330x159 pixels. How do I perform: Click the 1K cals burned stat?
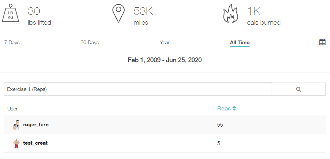263,17
